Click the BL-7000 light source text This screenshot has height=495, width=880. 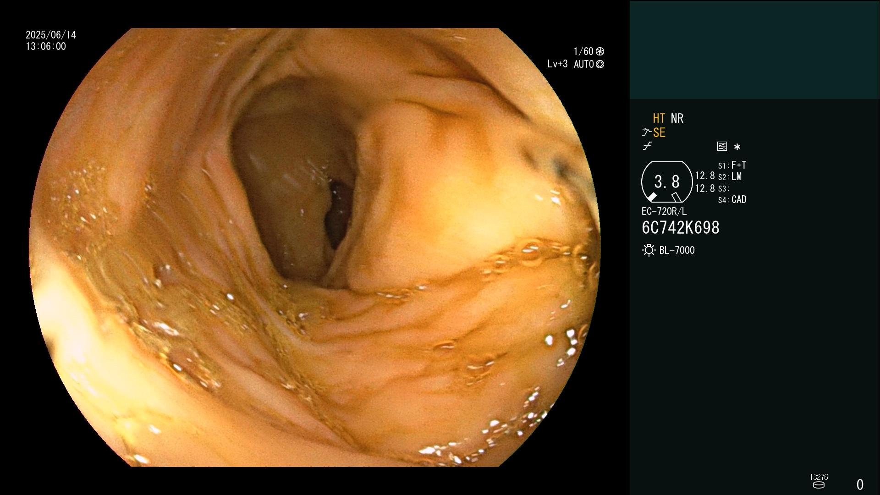pos(677,250)
